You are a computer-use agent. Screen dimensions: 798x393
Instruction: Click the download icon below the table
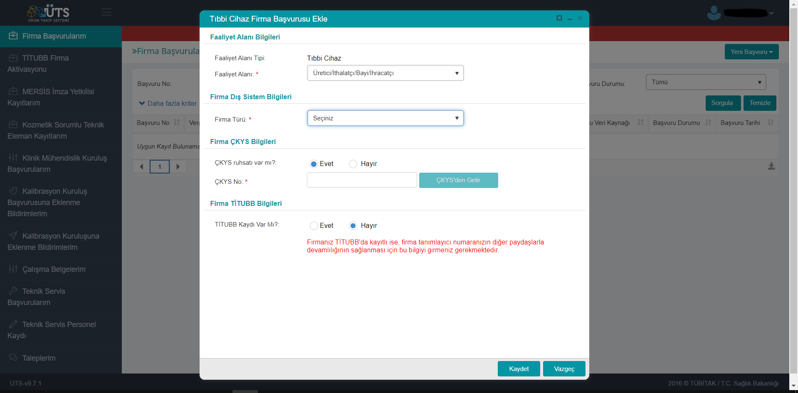[x=771, y=166]
